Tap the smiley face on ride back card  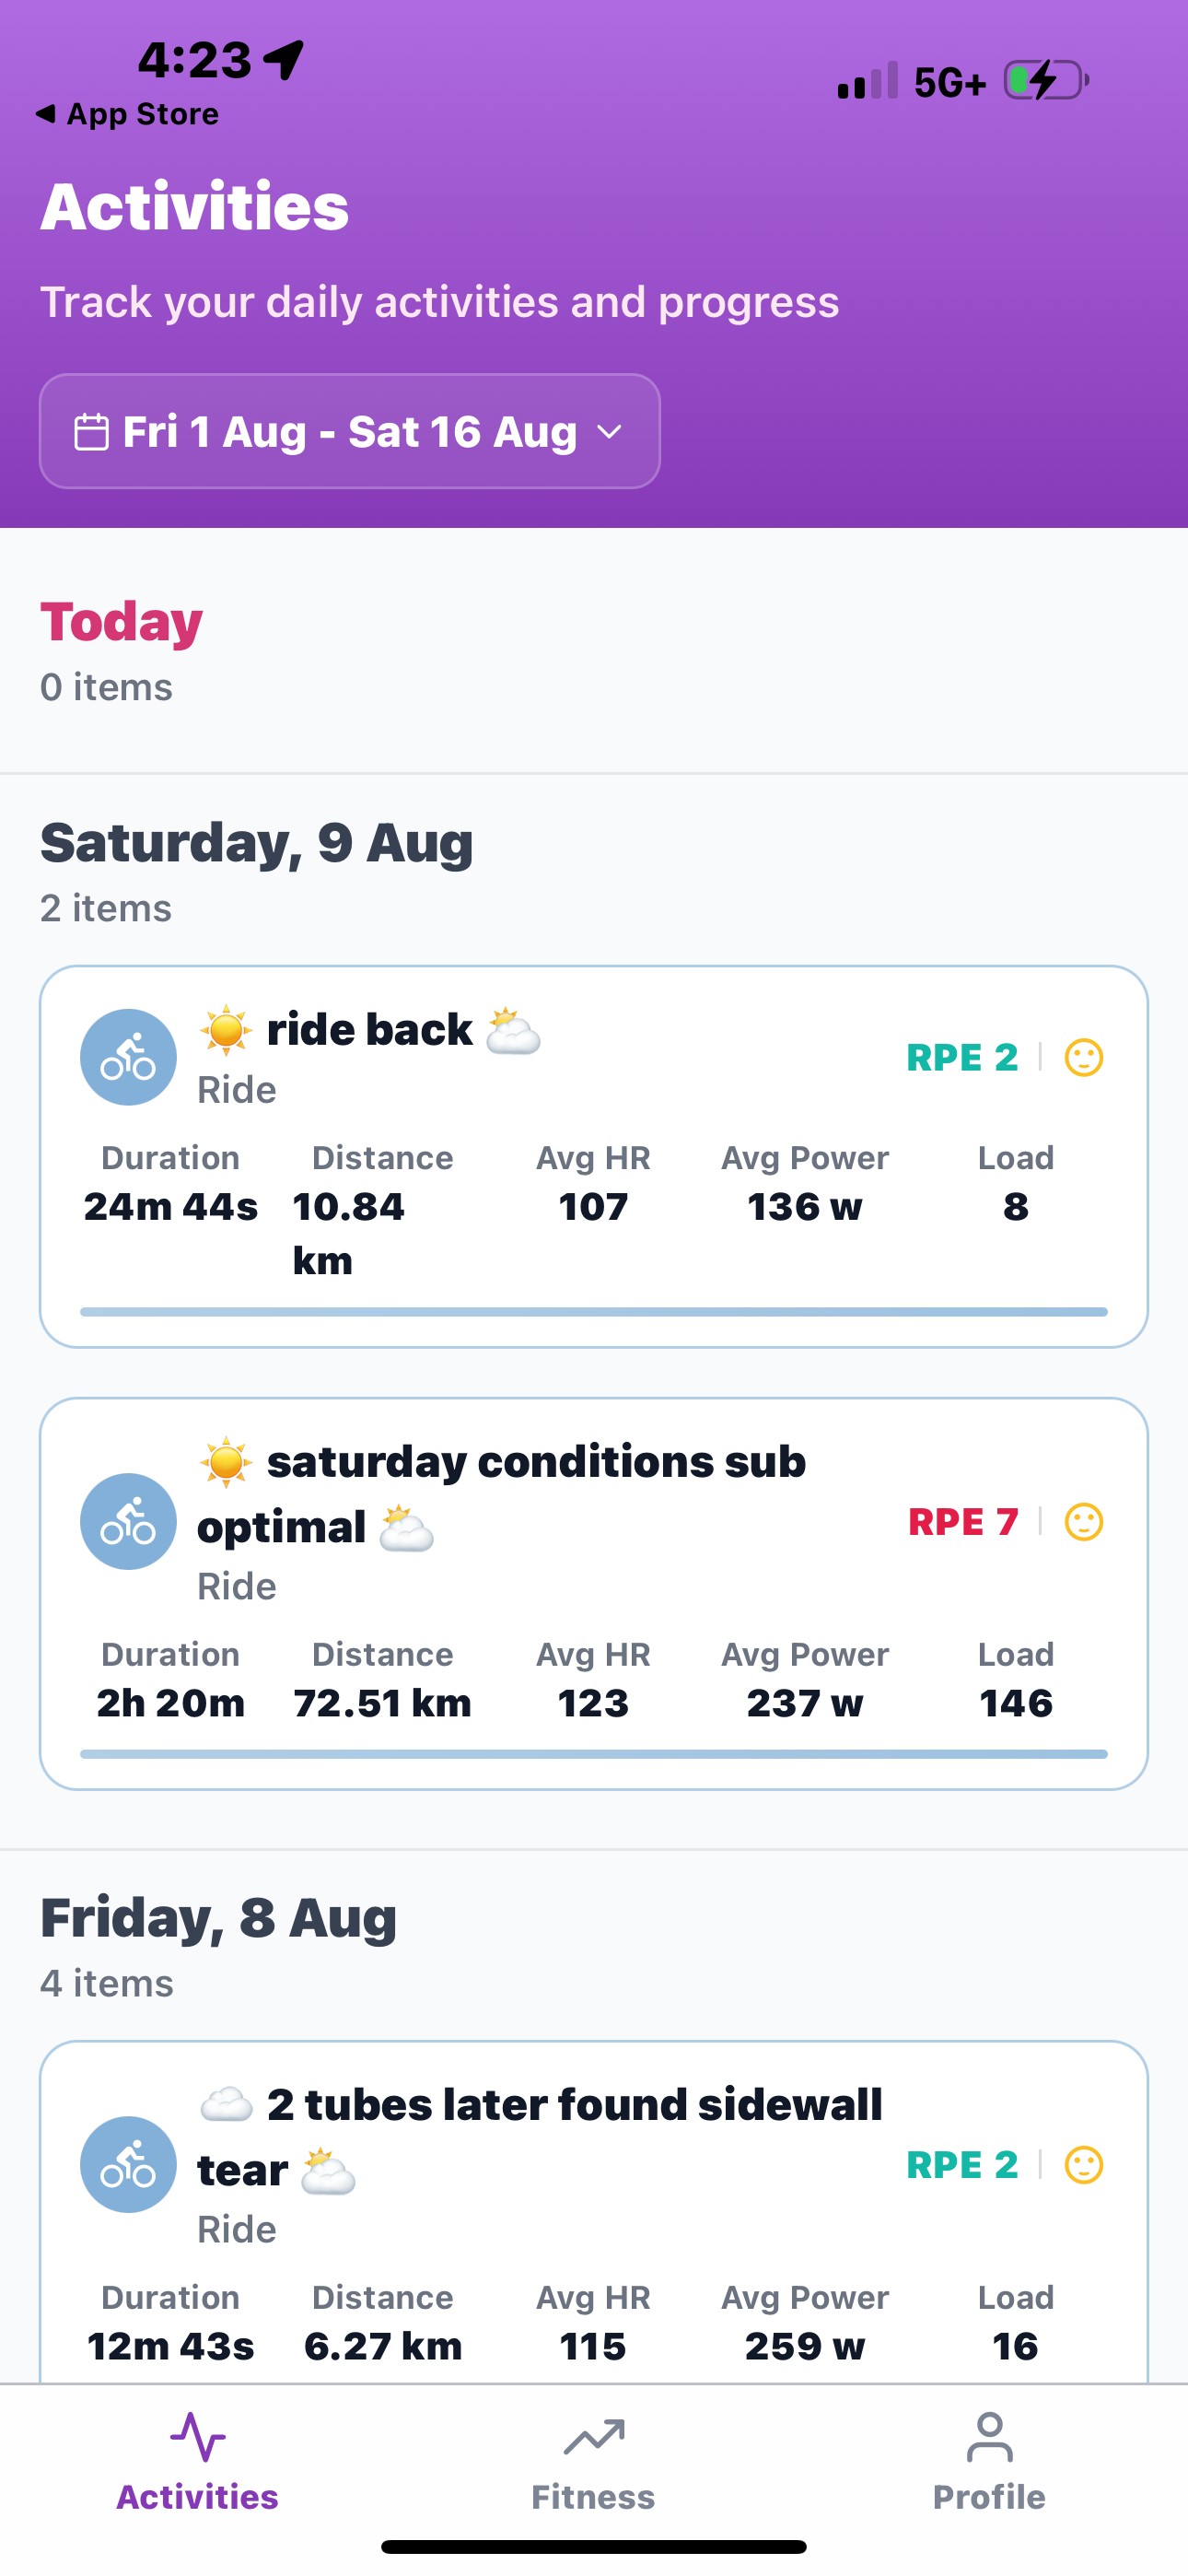coord(1083,1057)
